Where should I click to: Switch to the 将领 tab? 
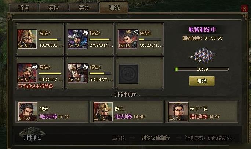click(x=23, y=8)
